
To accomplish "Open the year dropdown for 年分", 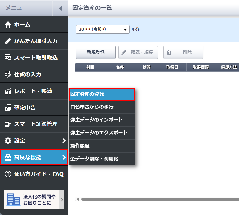I will [x=125, y=29].
